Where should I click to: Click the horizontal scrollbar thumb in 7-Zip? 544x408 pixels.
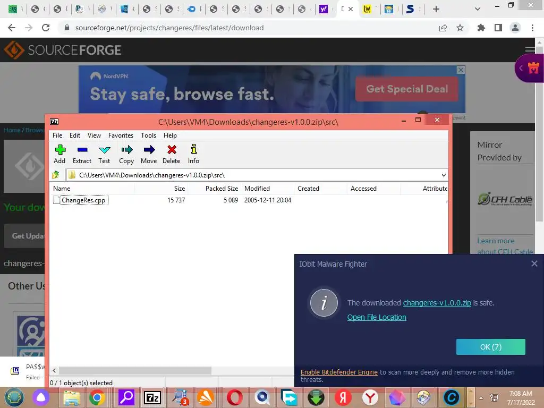[135, 370]
